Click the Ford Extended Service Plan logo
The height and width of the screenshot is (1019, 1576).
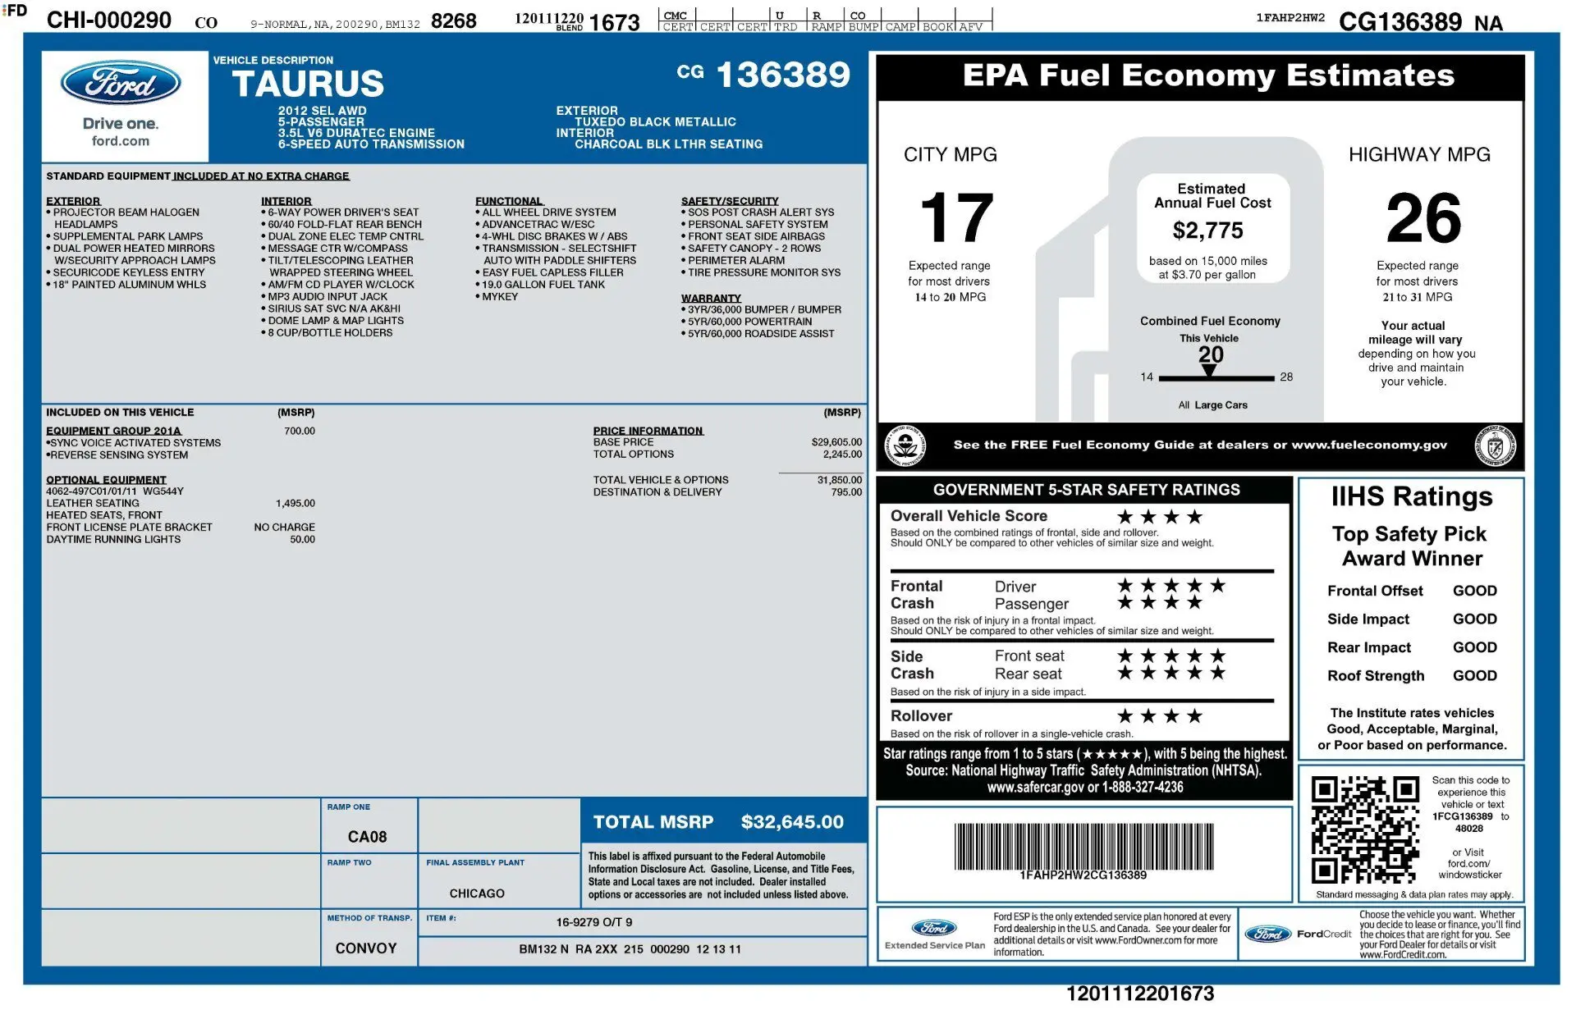[x=934, y=934]
